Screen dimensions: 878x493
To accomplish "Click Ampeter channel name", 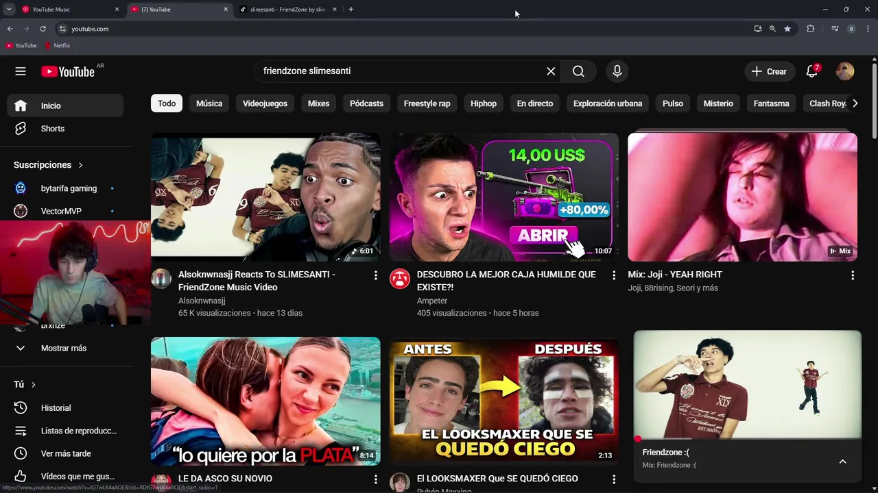I will point(432,301).
